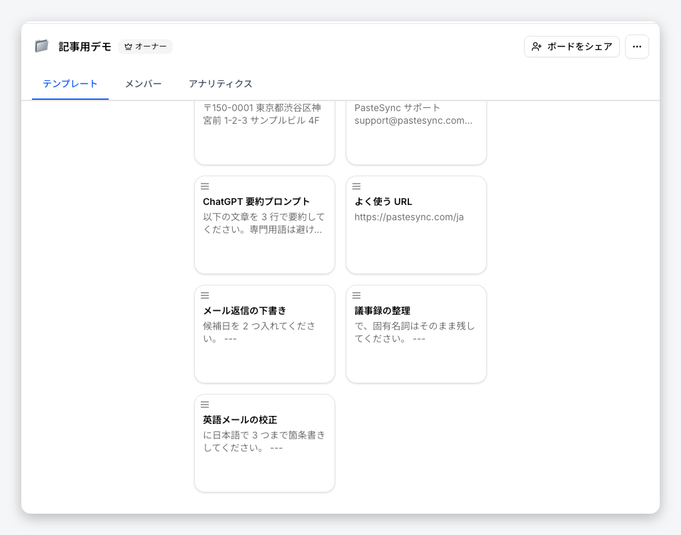This screenshot has height=535, width=681.
Task: Click the drag handle on 英語メールの校正 card
Action: pyautogui.click(x=205, y=405)
